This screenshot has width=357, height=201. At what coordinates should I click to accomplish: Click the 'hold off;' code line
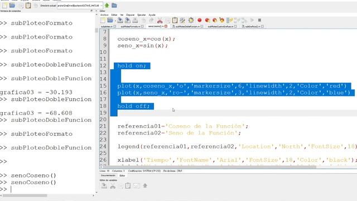(x=134, y=106)
